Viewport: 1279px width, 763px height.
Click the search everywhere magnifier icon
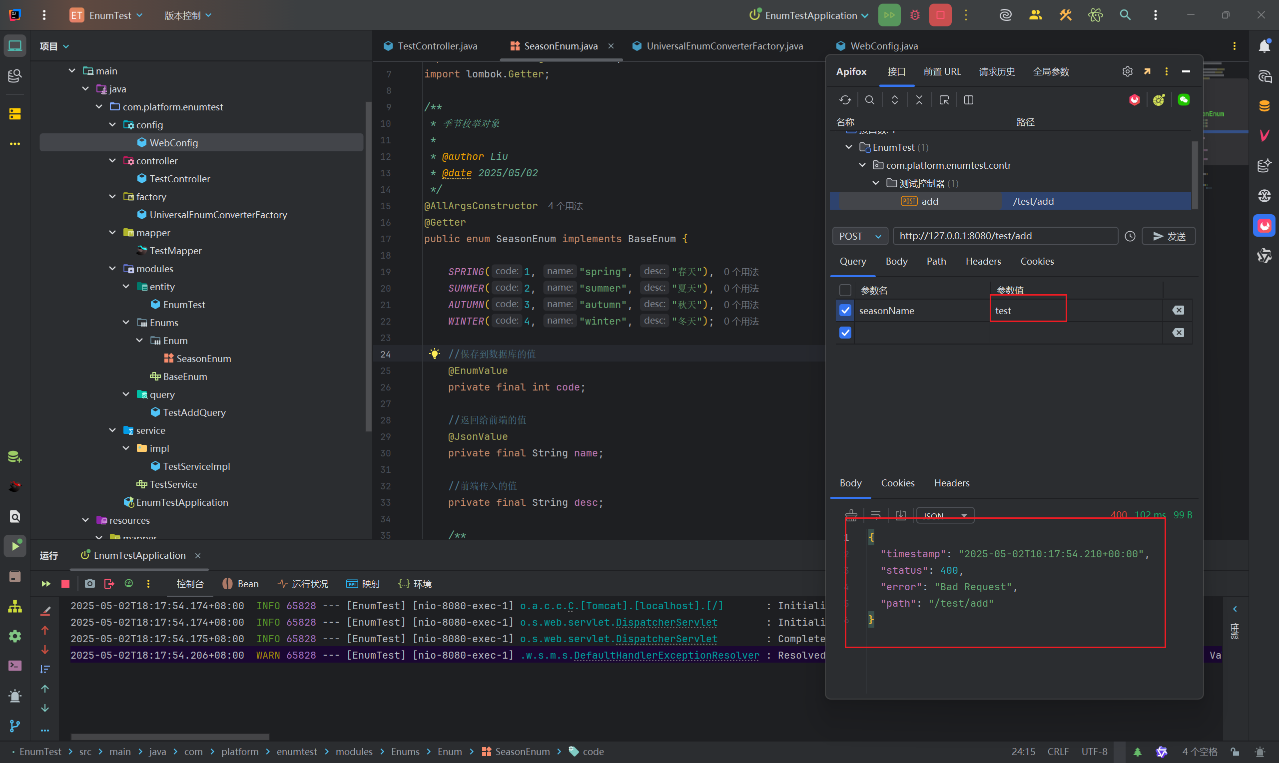click(x=1125, y=15)
